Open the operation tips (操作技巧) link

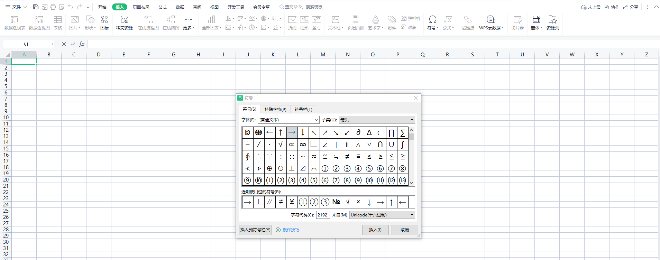(291, 230)
